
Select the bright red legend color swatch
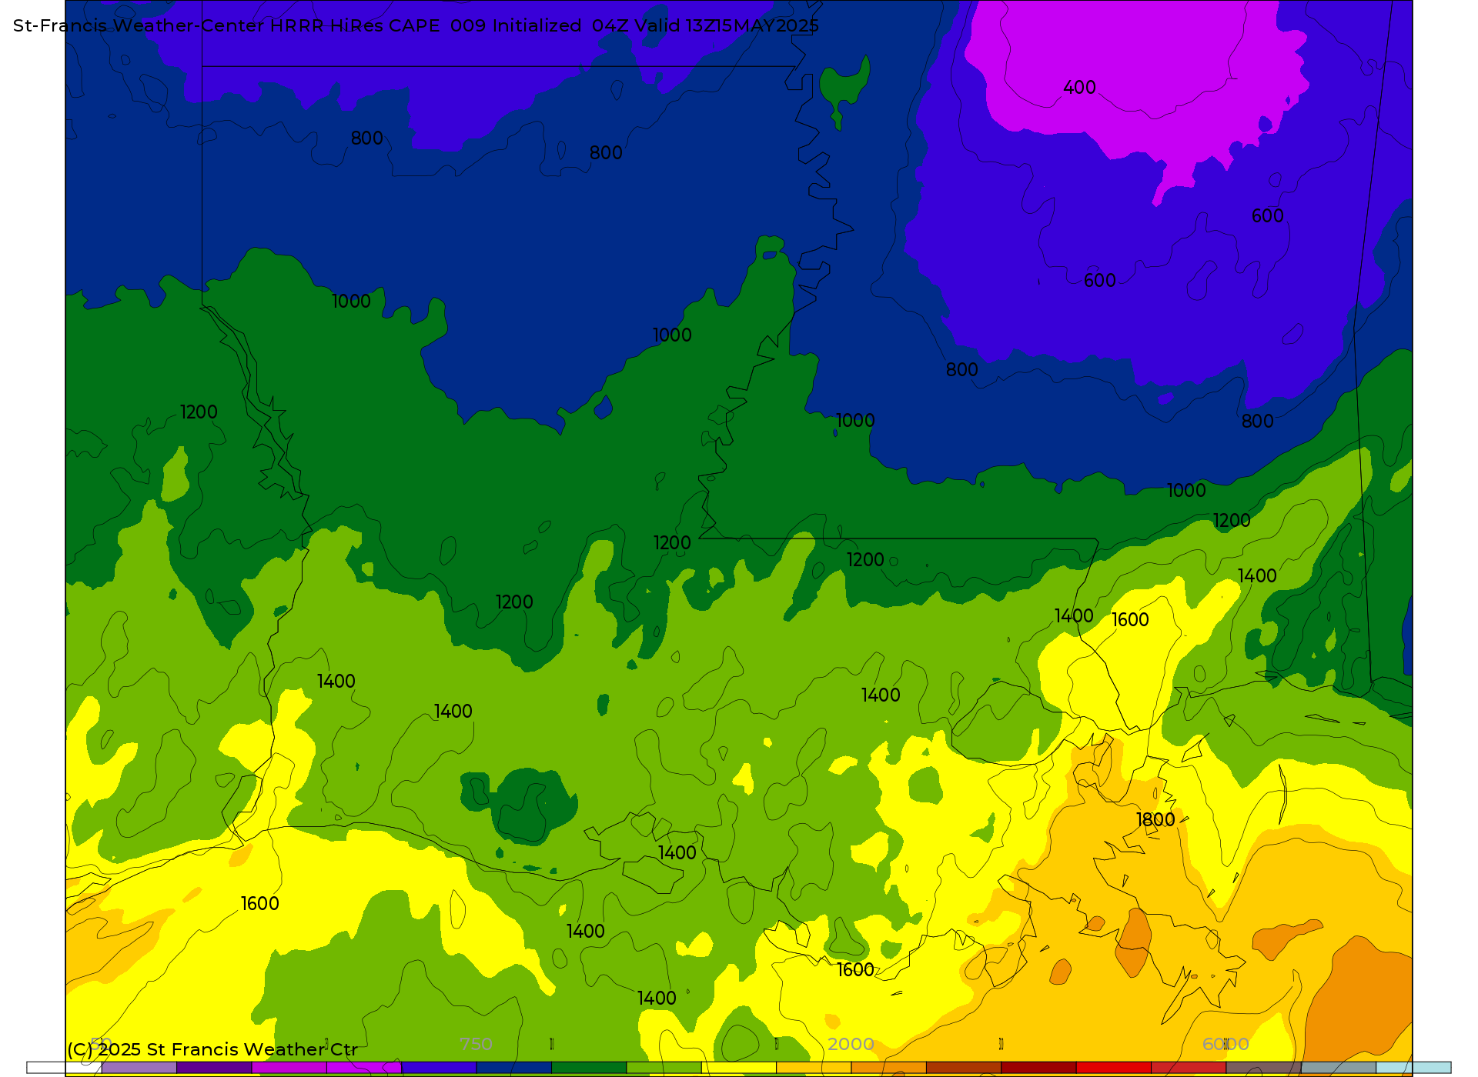[x=1114, y=1068]
